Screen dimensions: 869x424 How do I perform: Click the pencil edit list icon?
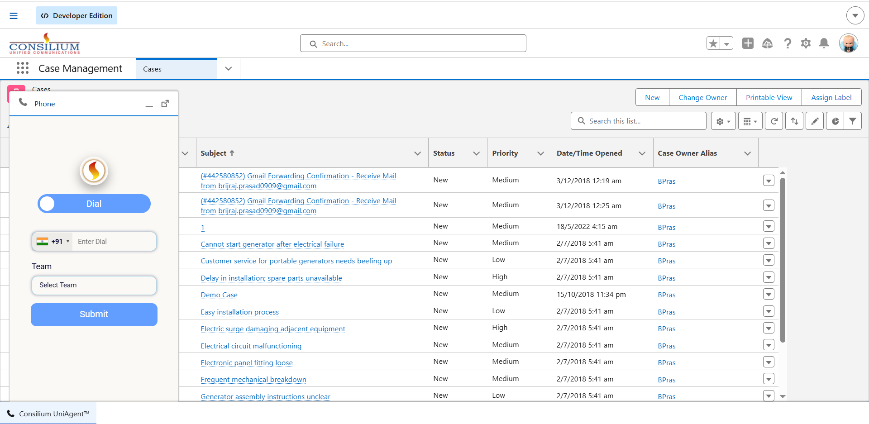pos(815,121)
